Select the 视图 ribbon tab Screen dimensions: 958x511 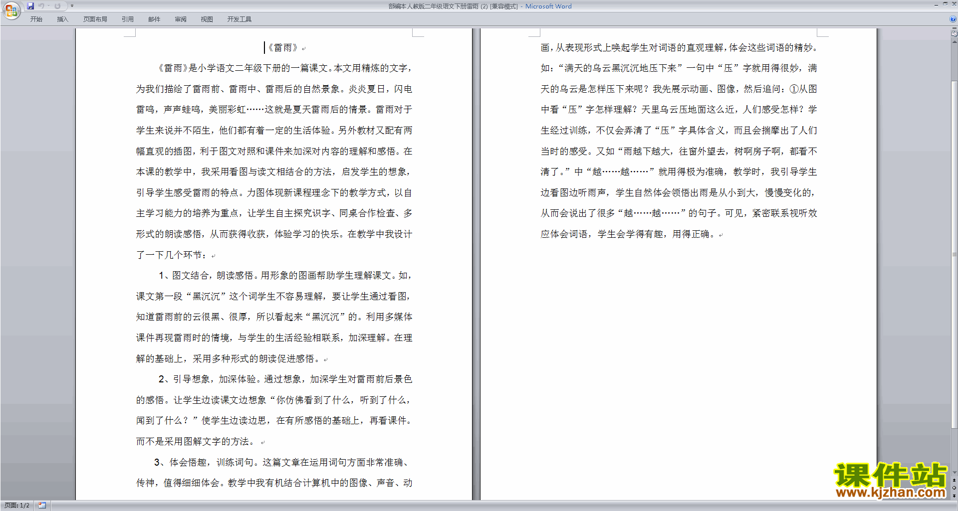tap(207, 19)
